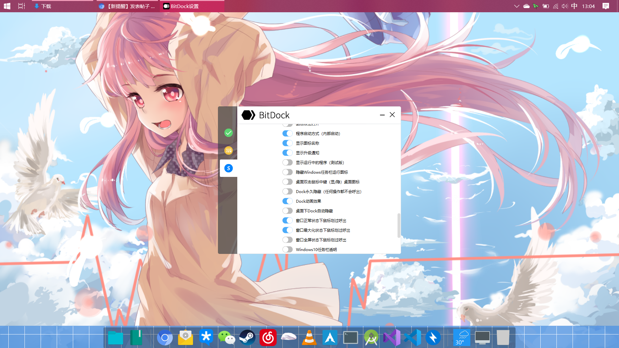Enable 隐藏Windows任务栏运行图标 switch
Screen dimensions: 619x348
point(287,172)
